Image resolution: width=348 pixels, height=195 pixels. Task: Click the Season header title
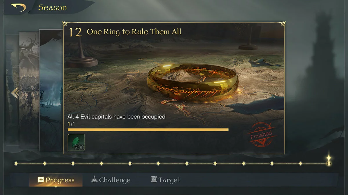coord(52,8)
